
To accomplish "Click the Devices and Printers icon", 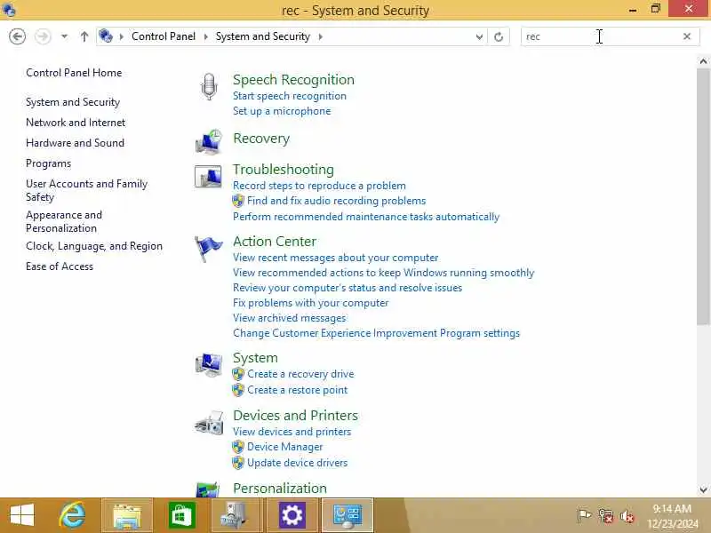I will coord(209,423).
